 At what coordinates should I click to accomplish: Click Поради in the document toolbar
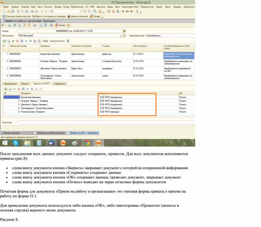point(60,25)
